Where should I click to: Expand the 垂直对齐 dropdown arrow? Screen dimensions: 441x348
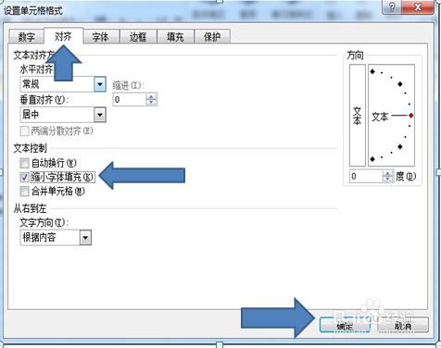point(100,115)
